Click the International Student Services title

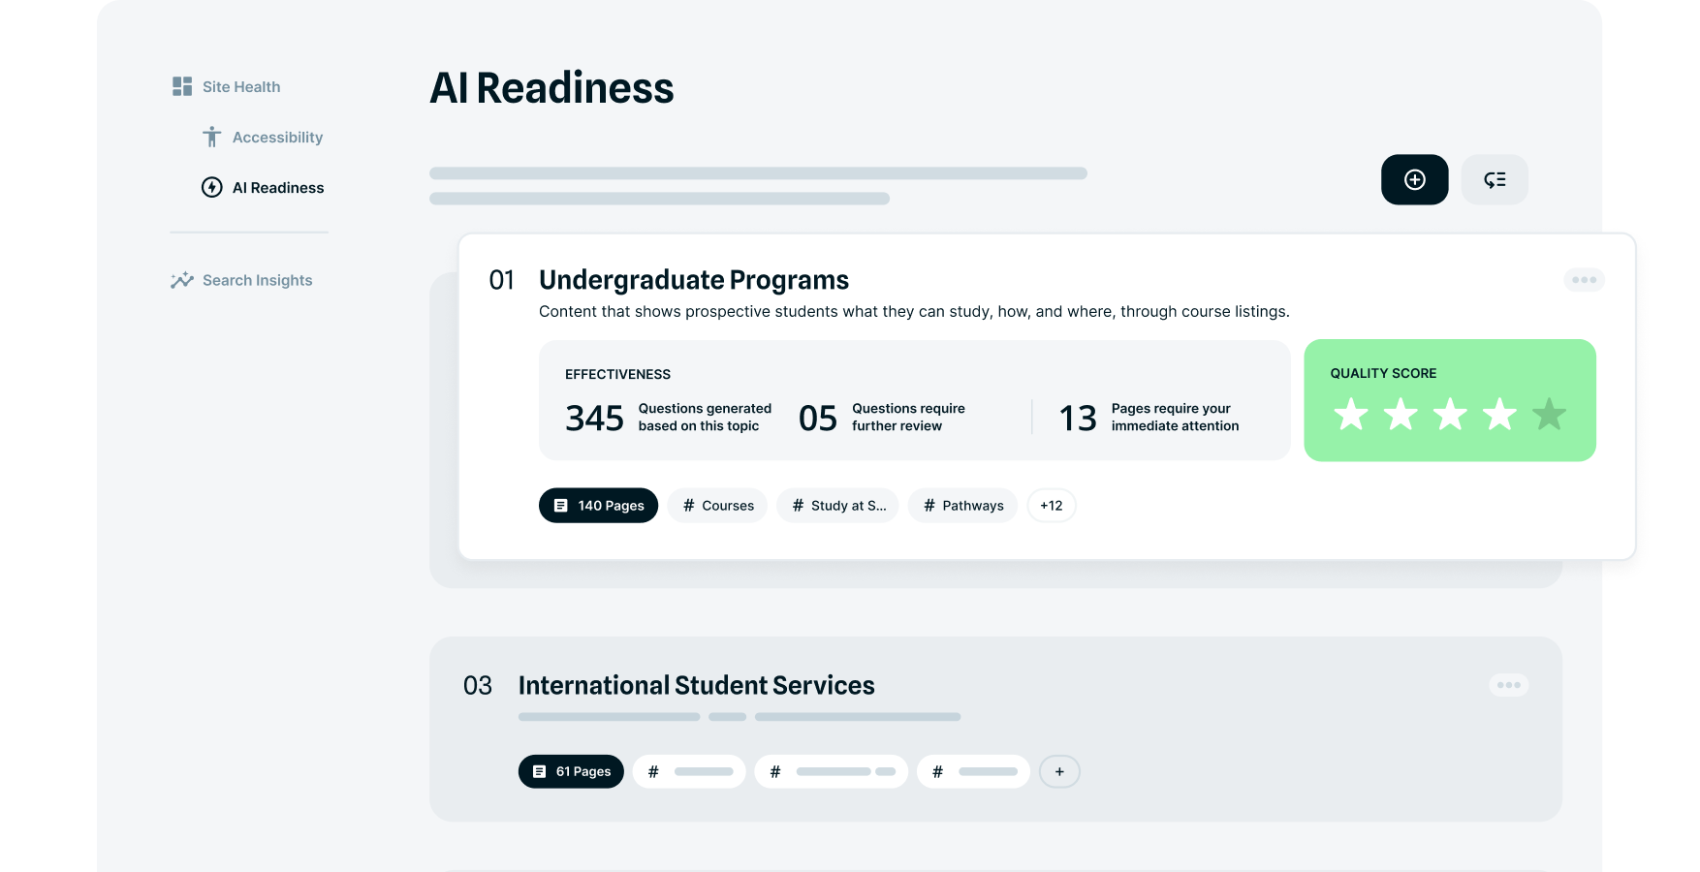pyautogui.click(x=696, y=685)
